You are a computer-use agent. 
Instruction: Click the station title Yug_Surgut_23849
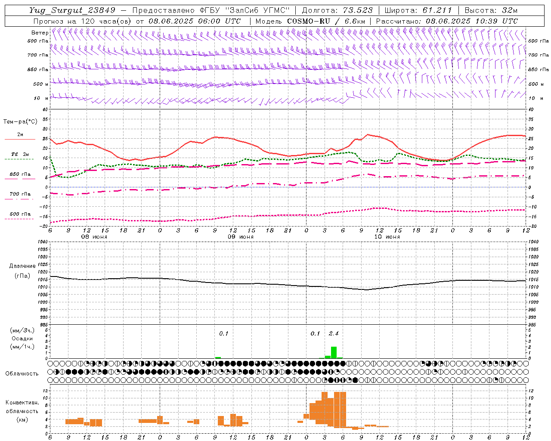pyautogui.click(x=72, y=11)
